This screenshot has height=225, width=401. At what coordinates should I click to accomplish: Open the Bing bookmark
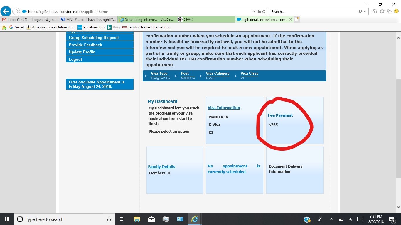[x=113, y=27]
